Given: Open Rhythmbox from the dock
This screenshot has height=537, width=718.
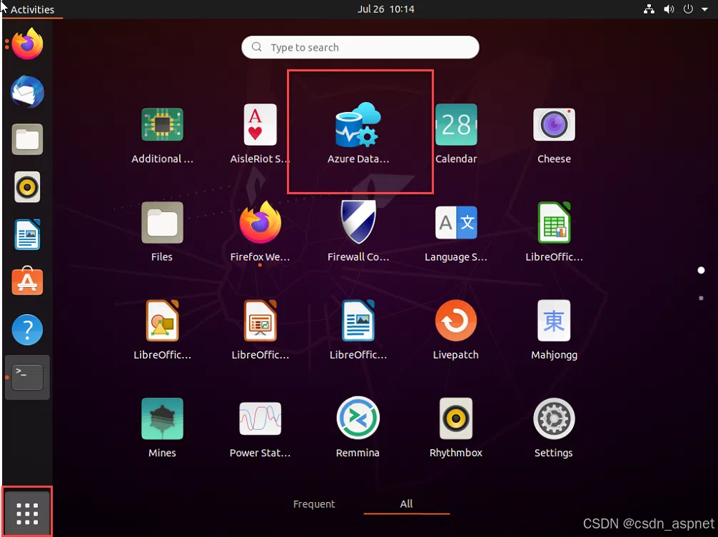Looking at the screenshot, I should coord(27,187).
